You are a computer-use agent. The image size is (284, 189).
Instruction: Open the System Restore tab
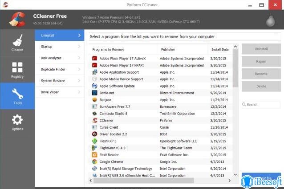[x=60, y=81]
